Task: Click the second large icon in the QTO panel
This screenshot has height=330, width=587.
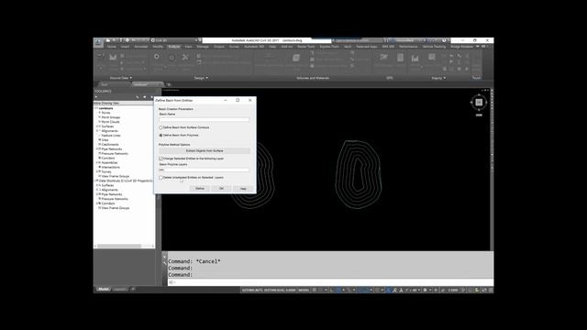Action: pos(400,58)
